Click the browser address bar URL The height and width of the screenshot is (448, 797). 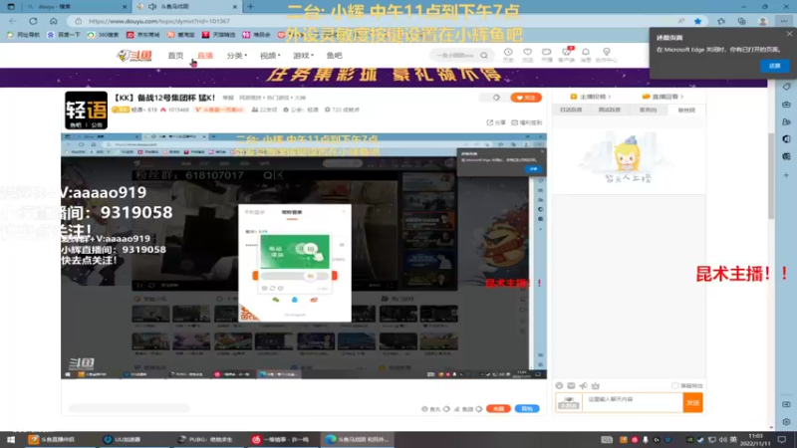pyautogui.click(x=159, y=21)
